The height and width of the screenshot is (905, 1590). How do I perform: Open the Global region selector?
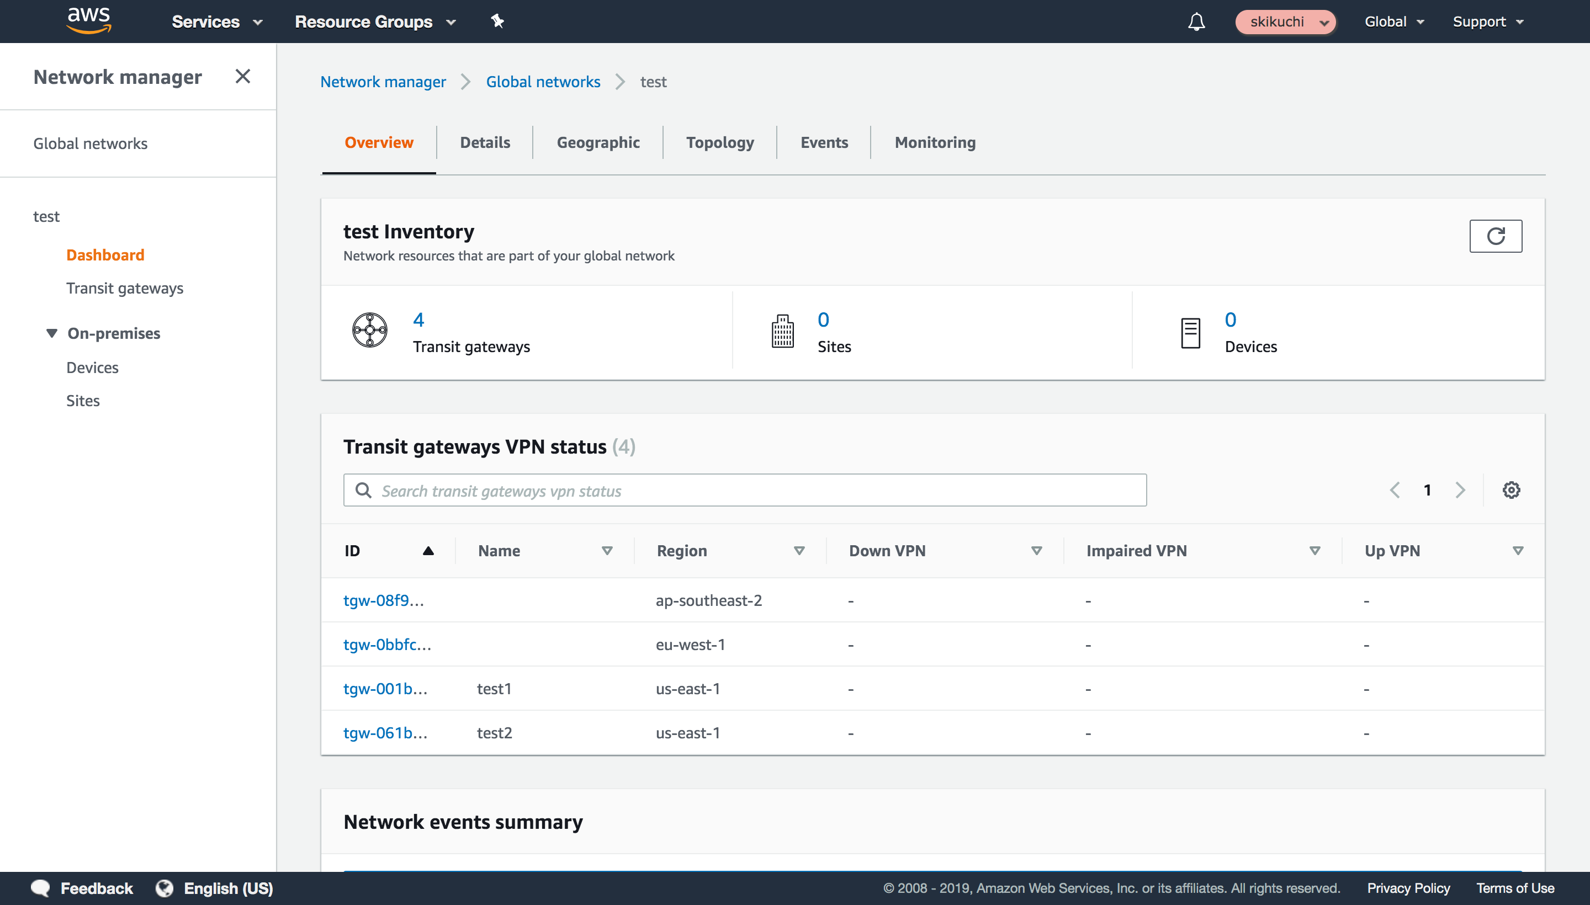tap(1393, 22)
